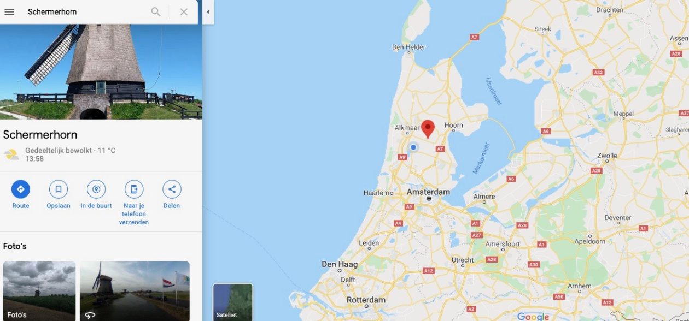The height and width of the screenshot is (321, 689).
Task: Start Route directions to Schermerhorn
Action: pos(21,189)
